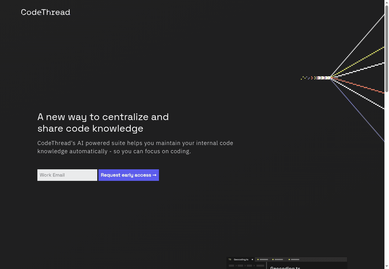Select the first breadcrumb segment in the editor
Screen dimensions: 389x269
click(231, 265)
